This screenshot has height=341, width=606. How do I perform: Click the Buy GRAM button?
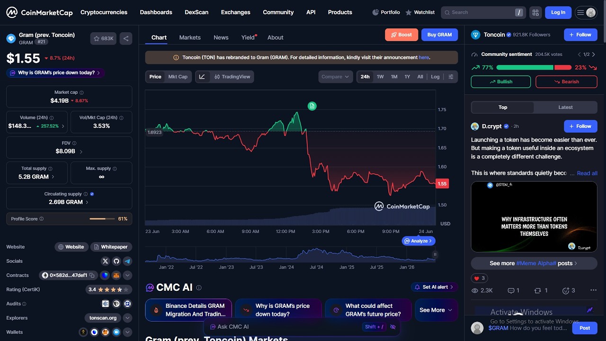click(x=440, y=35)
